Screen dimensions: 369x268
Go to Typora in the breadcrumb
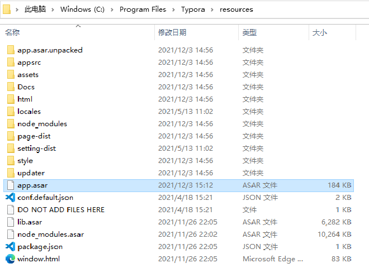pyautogui.click(x=193, y=9)
